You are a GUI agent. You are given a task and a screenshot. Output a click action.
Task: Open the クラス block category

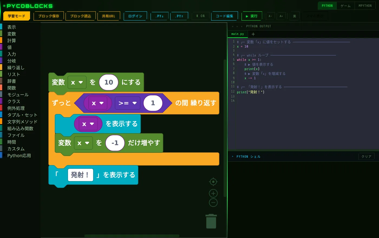(14, 101)
